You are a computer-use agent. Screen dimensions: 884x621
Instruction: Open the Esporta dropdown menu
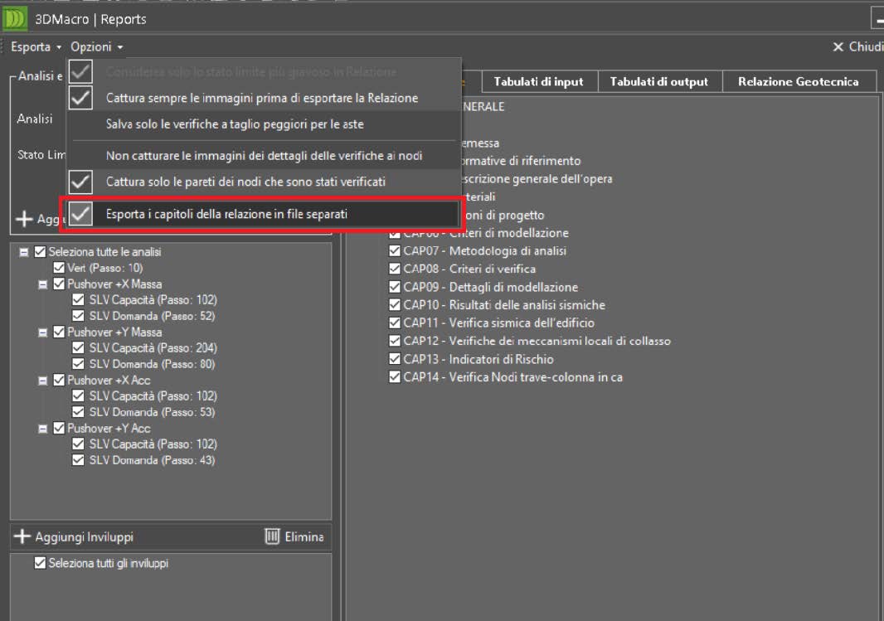(x=36, y=47)
